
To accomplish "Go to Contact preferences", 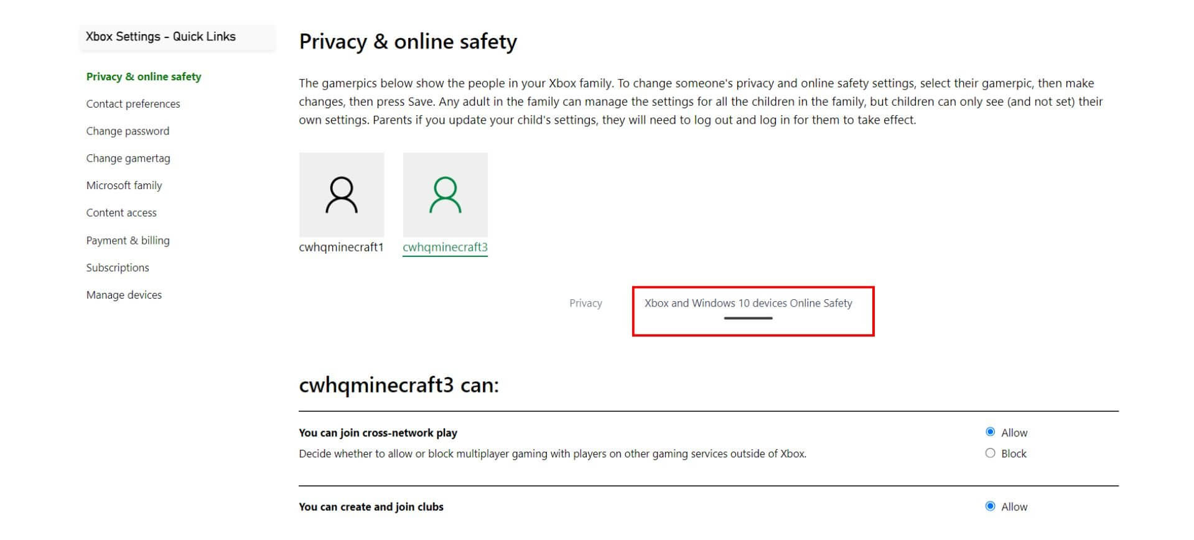I will click(133, 104).
